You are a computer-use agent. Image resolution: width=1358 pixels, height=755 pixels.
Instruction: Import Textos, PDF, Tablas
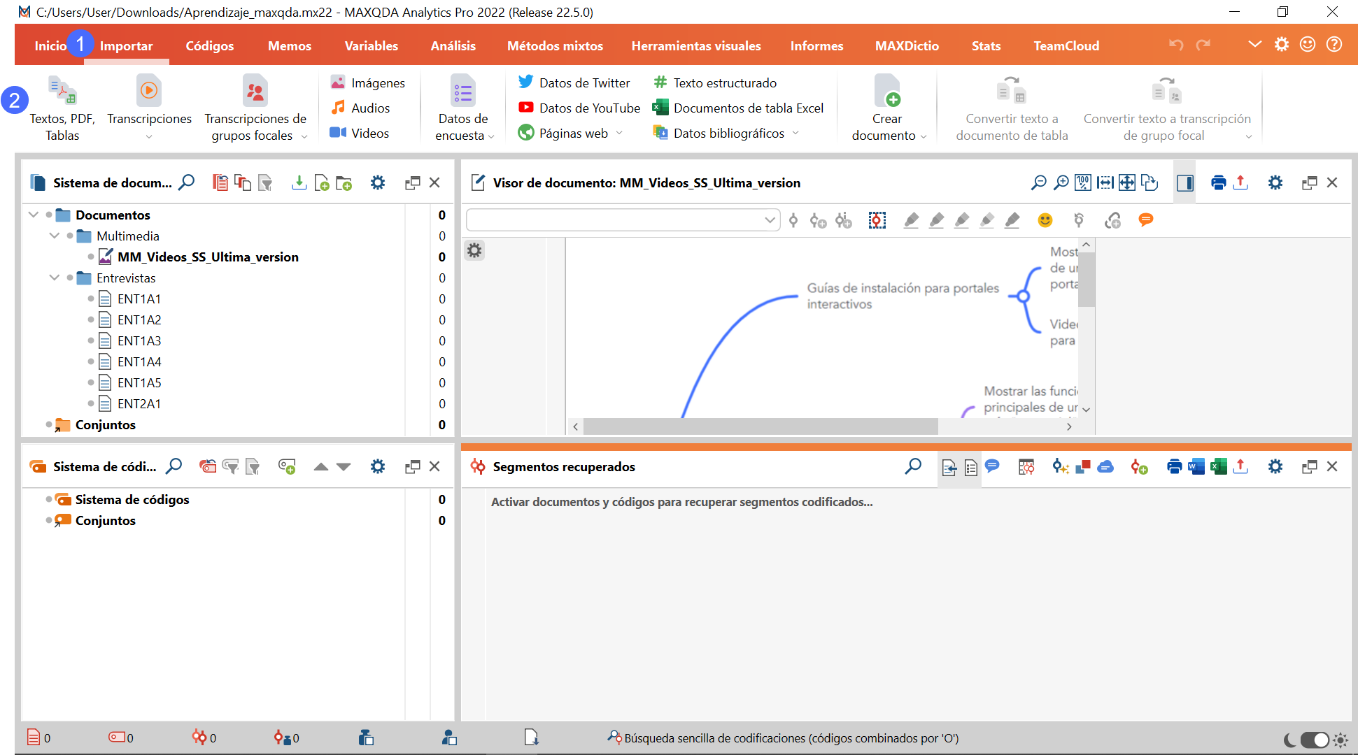point(62,108)
